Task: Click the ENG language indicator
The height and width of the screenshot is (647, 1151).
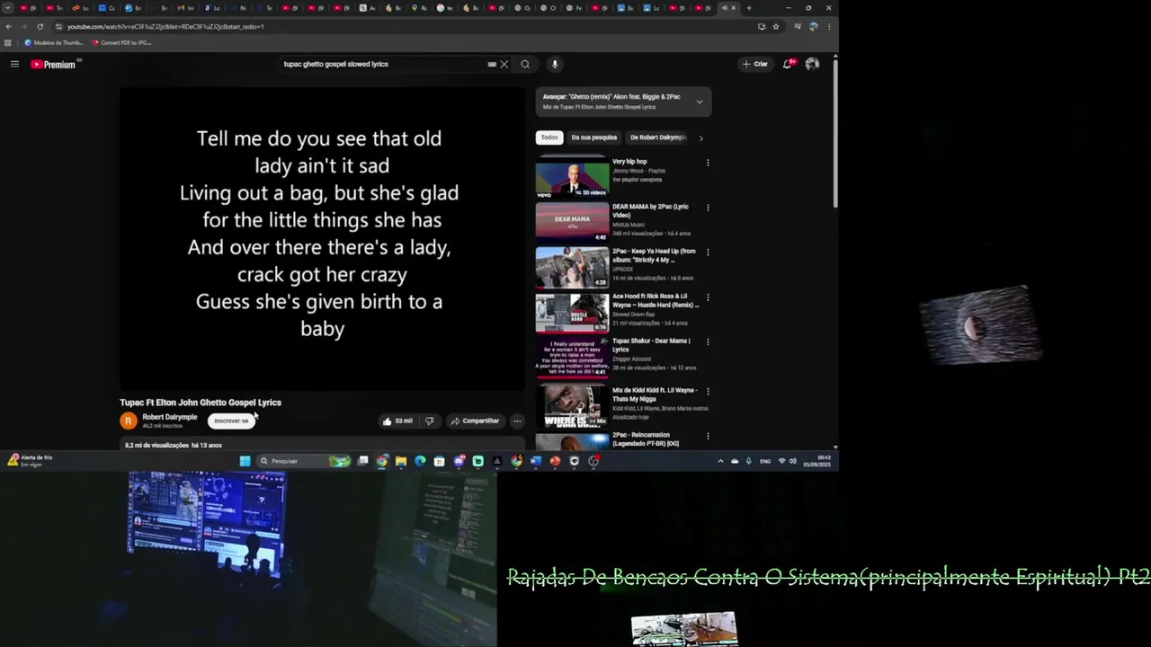Action: 765,461
